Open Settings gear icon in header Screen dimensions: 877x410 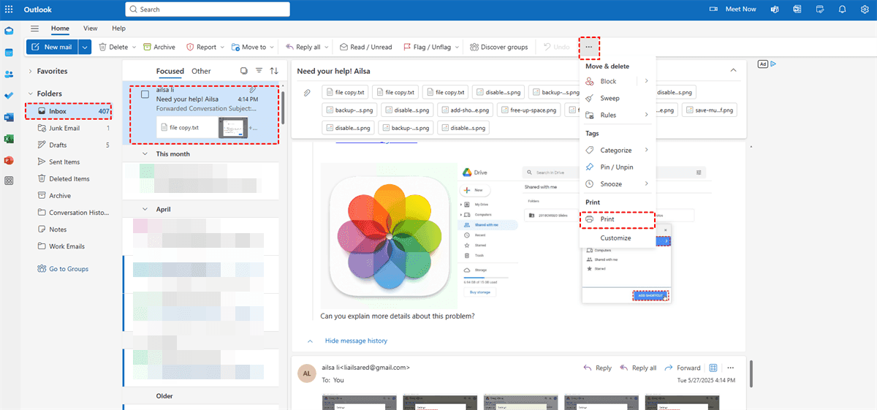click(863, 10)
